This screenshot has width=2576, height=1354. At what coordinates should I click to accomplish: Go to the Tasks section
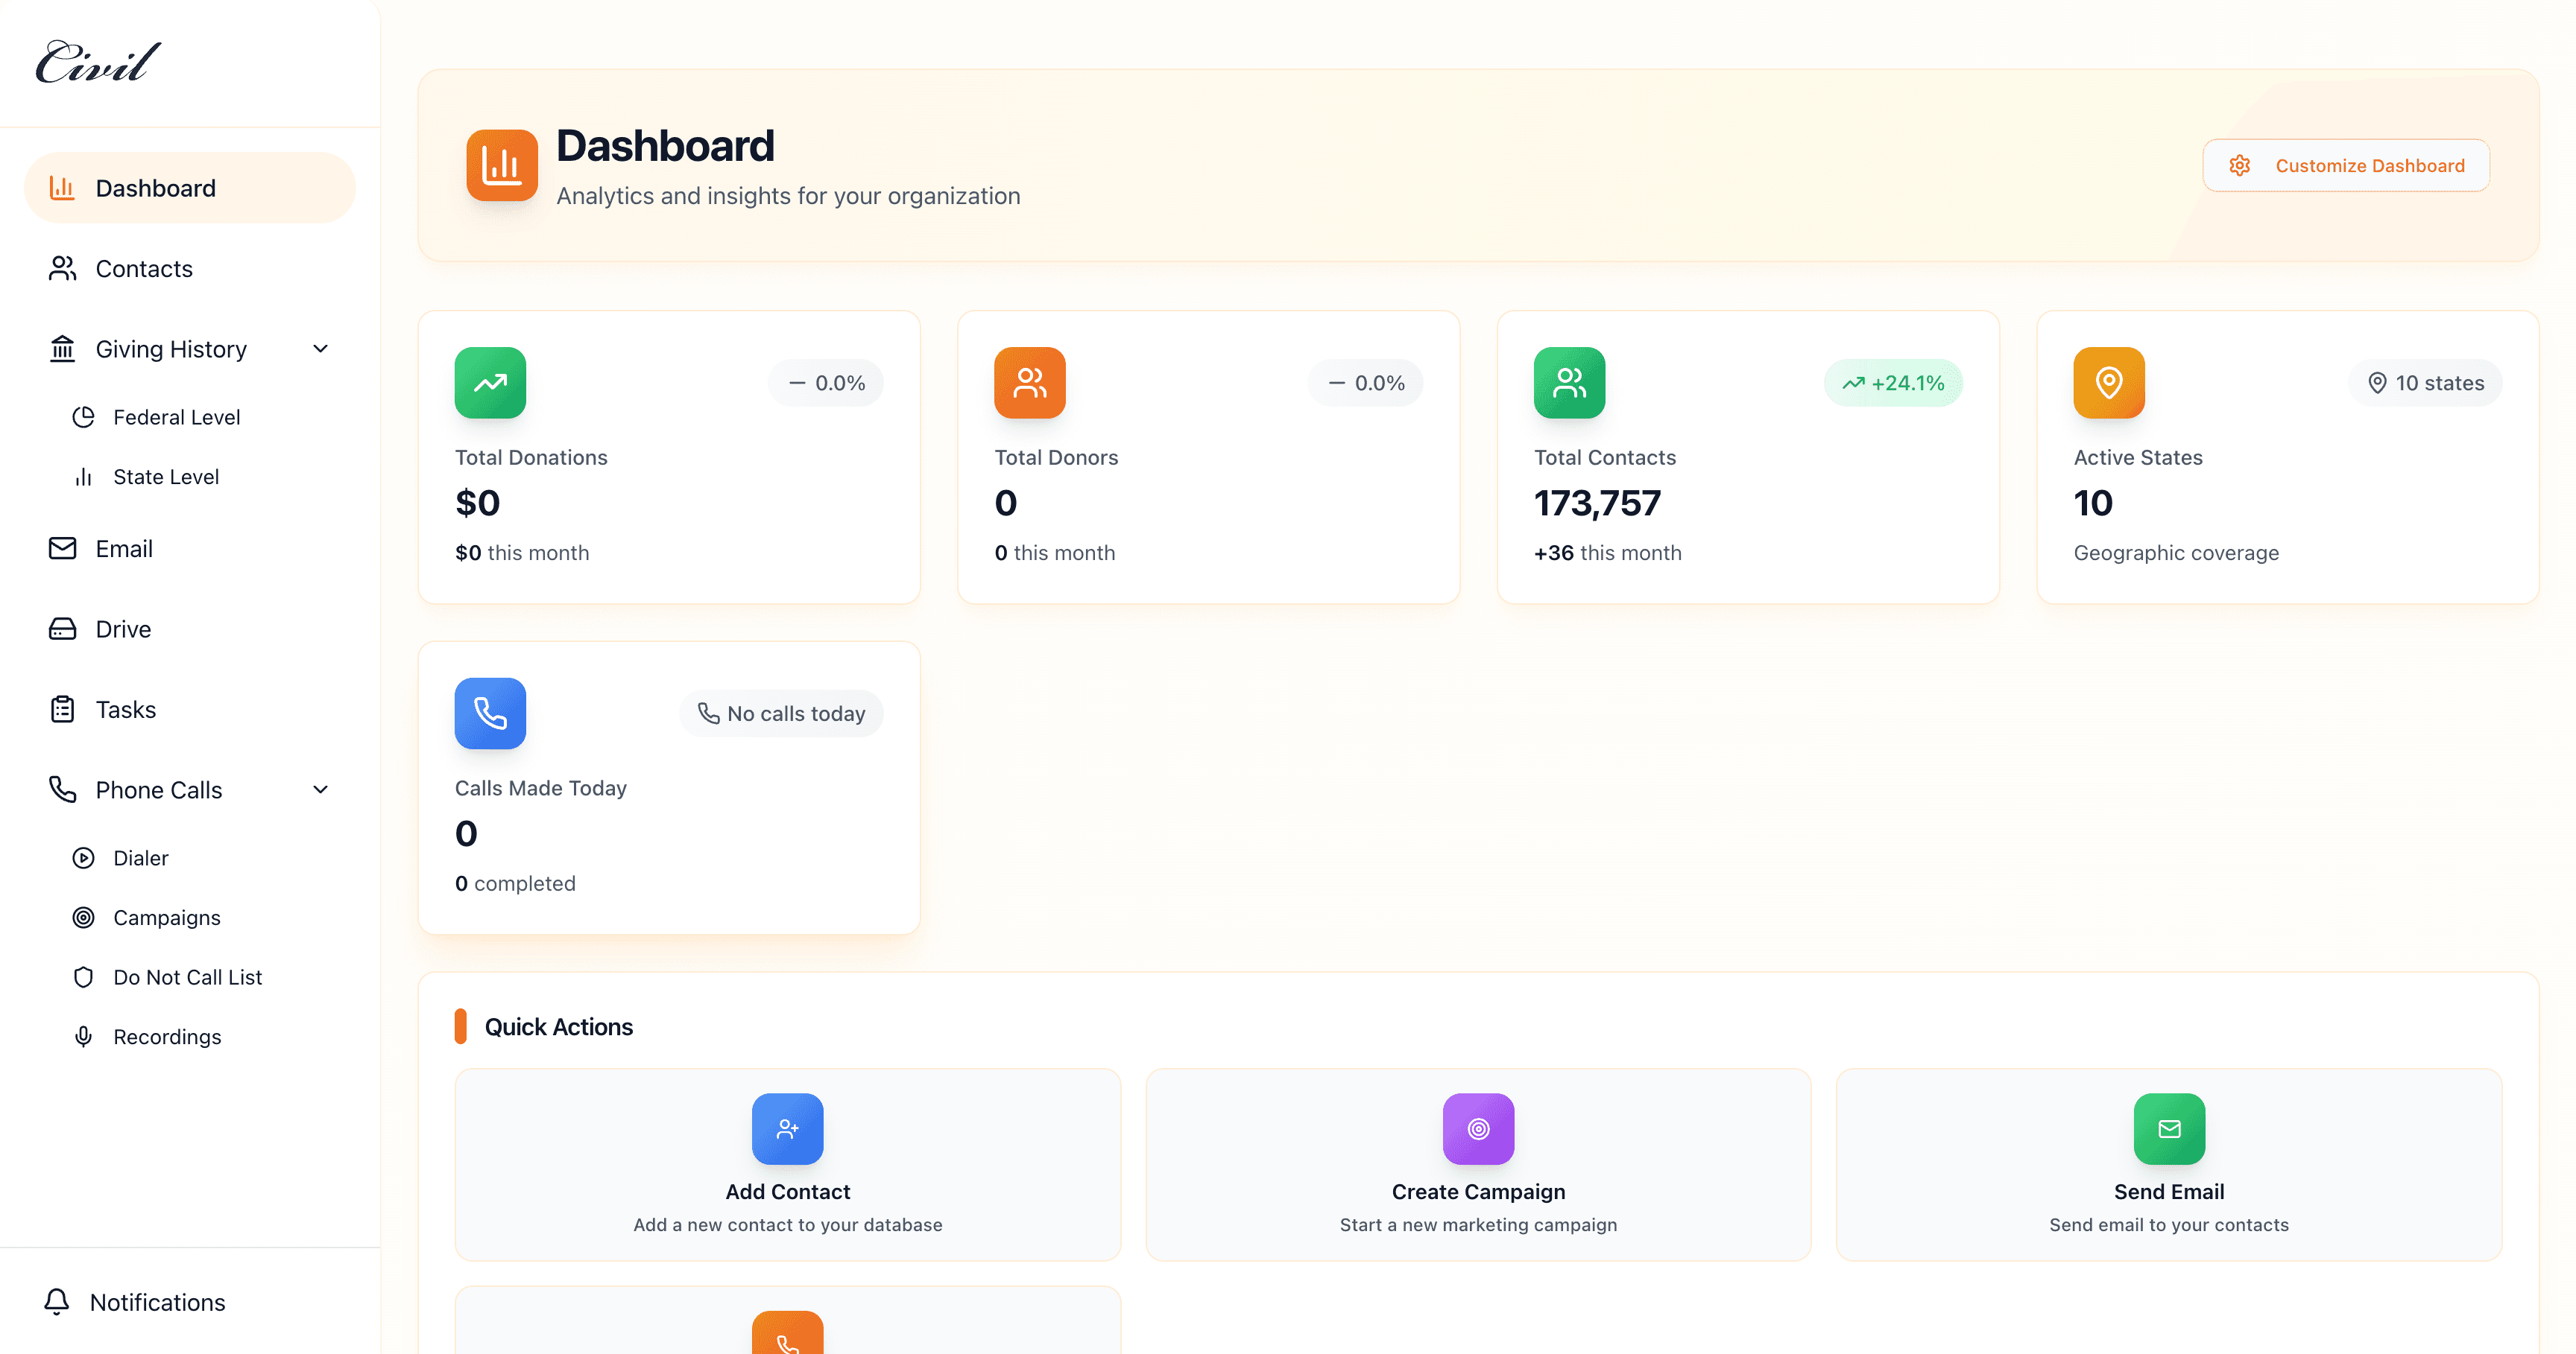coord(125,710)
